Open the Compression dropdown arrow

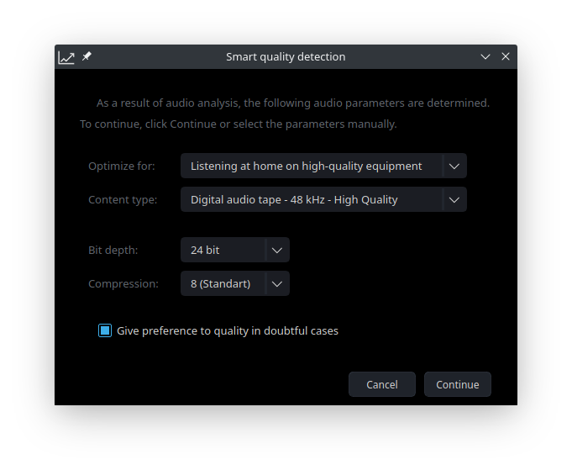click(277, 283)
